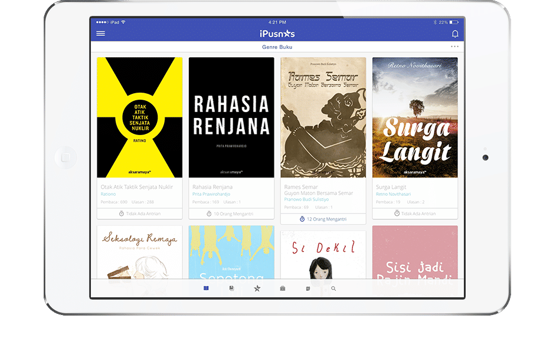The height and width of the screenshot is (338, 553).
Task: Select text Pembaca : 169
Action: (205, 202)
